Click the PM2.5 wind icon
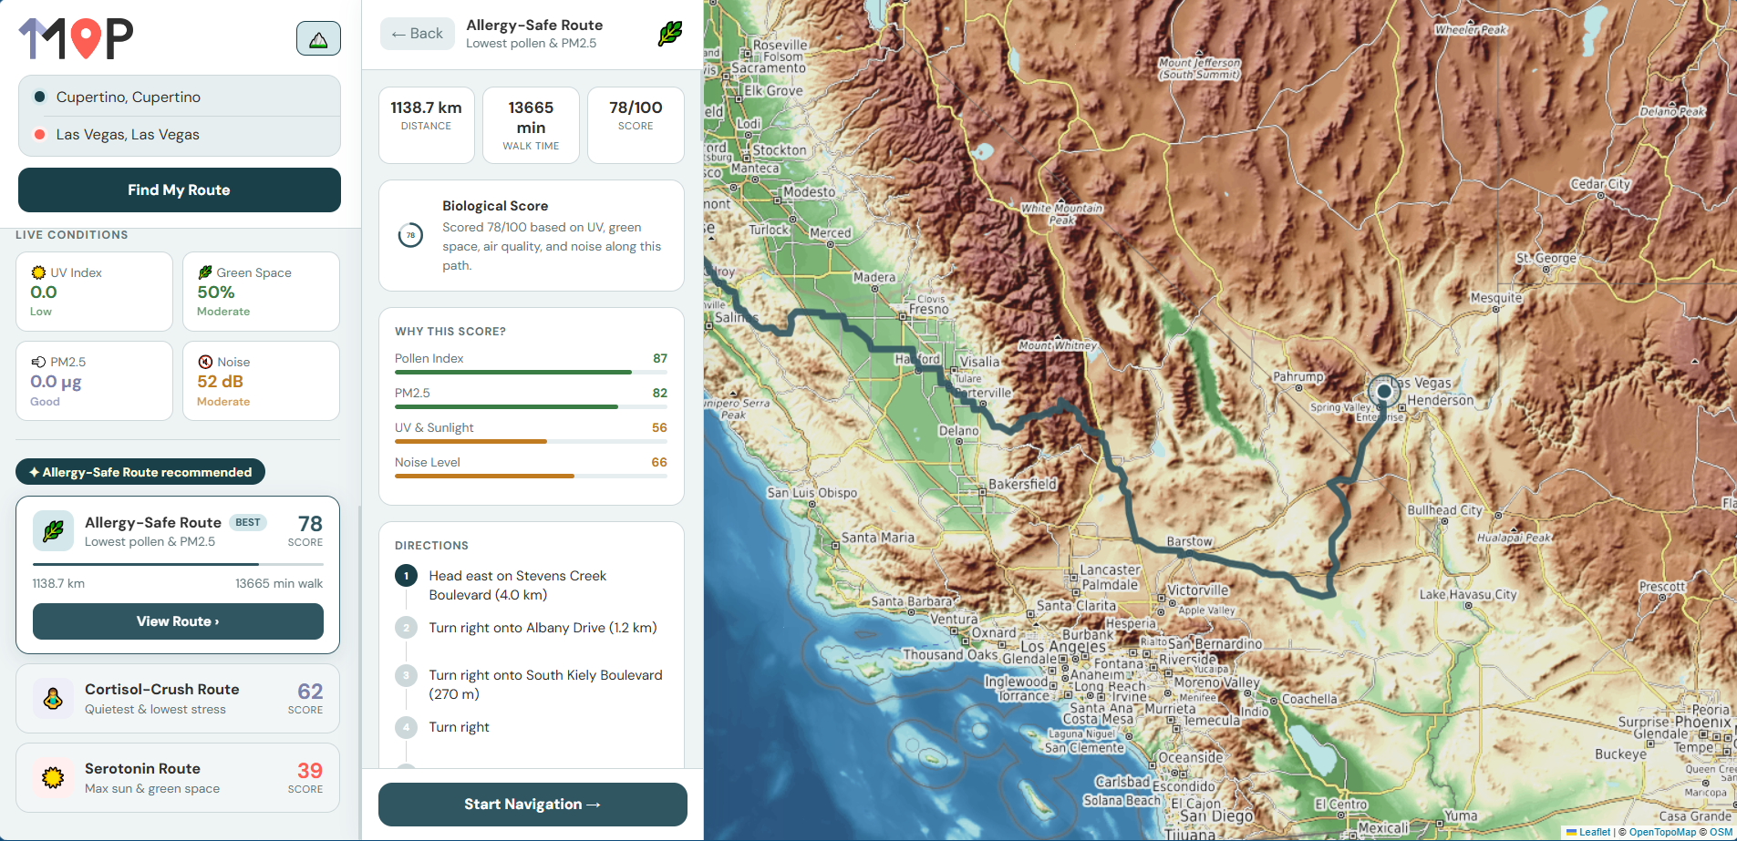The height and width of the screenshot is (841, 1737). (x=38, y=362)
